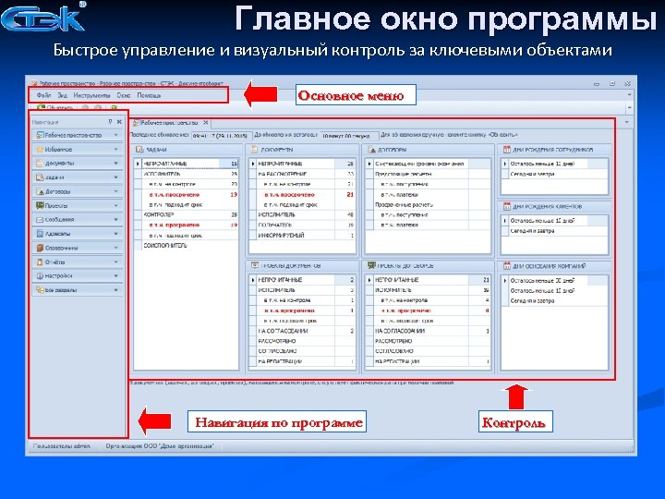This screenshot has height=499, width=665.
Task: Click the Сообщения envelope icon
Action: [40, 219]
